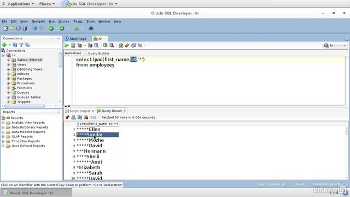Open the Explain Plan dropdown arrow in worksheet toolbar
The height and width of the screenshot is (197, 350).
click(x=85, y=45)
